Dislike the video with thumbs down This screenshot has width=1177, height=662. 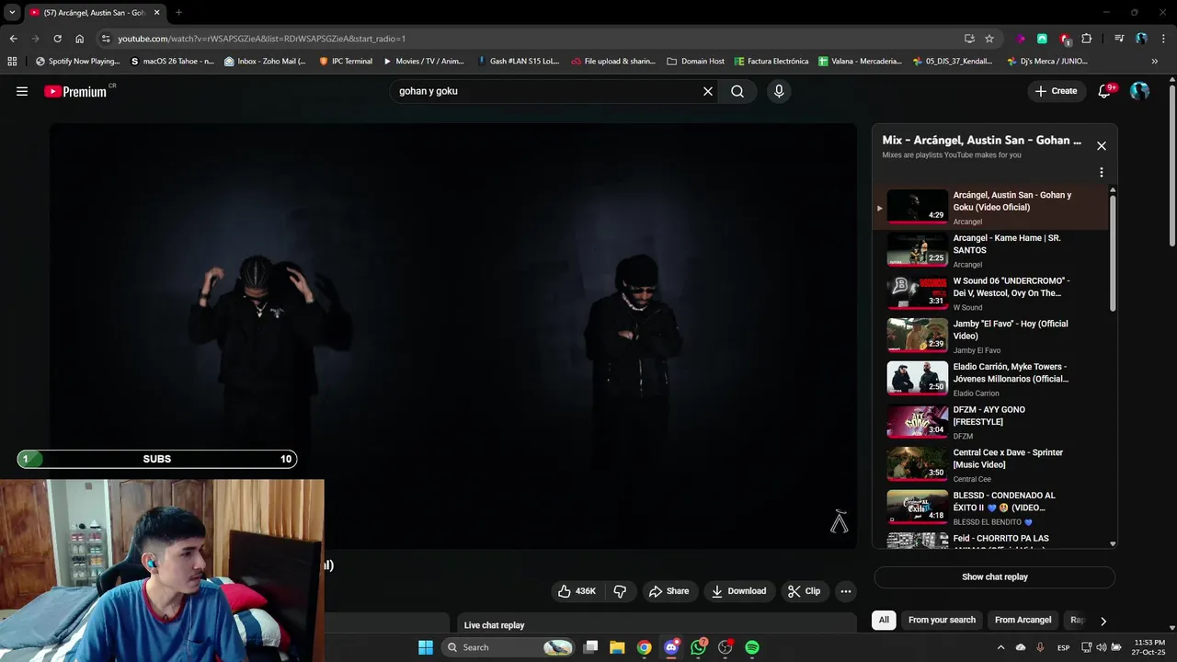(620, 591)
